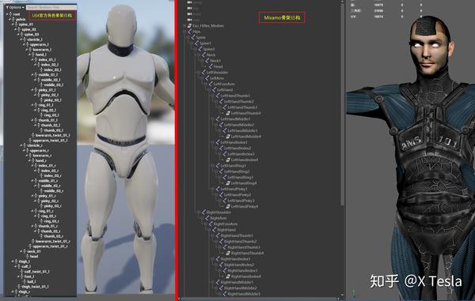The width and height of the screenshot is (475, 301).
Task: Click the mesh icon of the top Meshes node
Action: tap(190, 26)
